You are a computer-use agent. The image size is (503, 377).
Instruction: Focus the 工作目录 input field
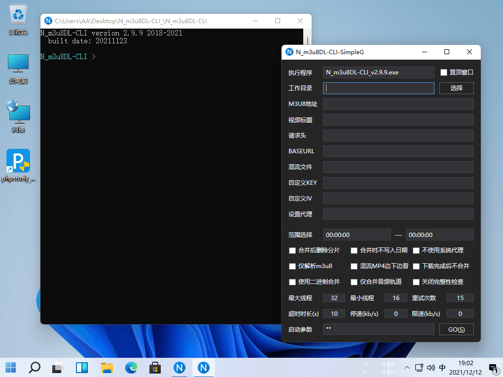click(379, 88)
